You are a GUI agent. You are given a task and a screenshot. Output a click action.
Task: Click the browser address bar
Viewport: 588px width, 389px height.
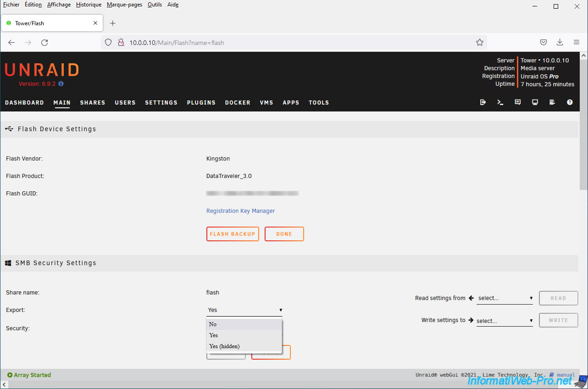pos(294,42)
